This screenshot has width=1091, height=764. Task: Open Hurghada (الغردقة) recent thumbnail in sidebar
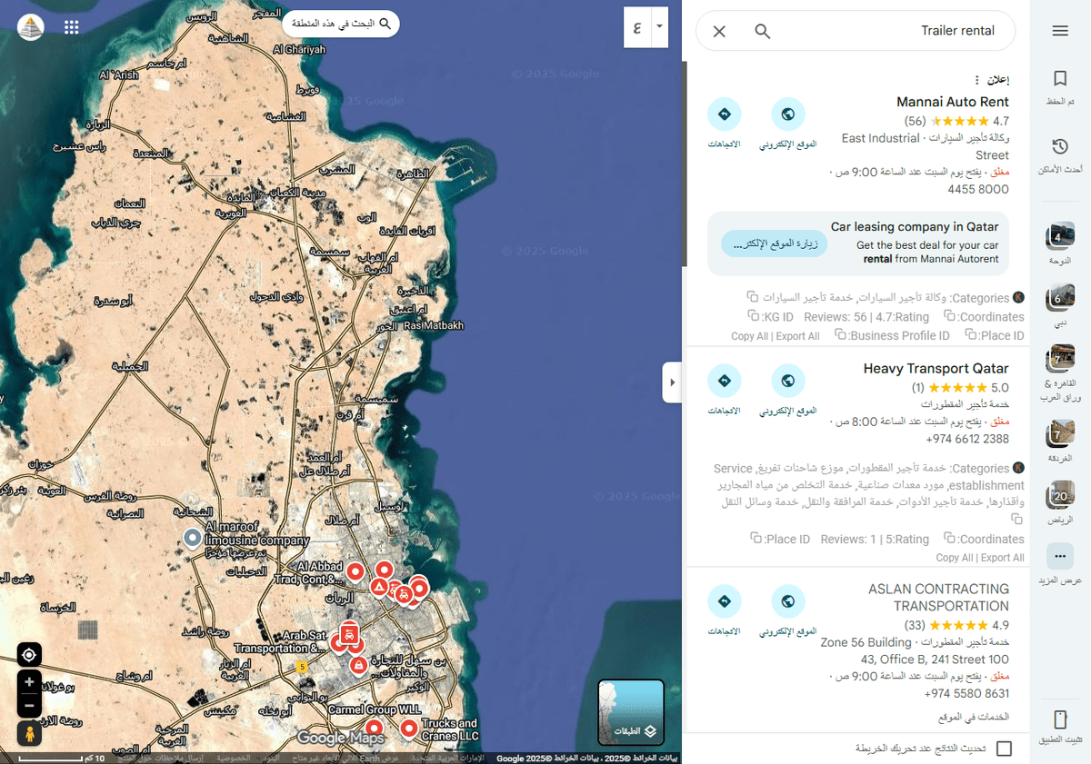(x=1059, y=434)
